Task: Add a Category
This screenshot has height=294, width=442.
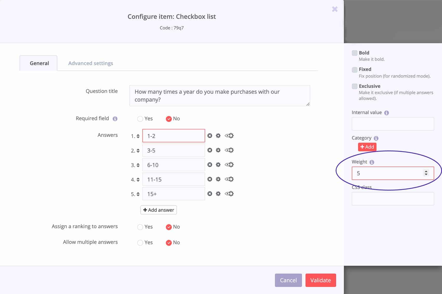Action: pos(367,147)
